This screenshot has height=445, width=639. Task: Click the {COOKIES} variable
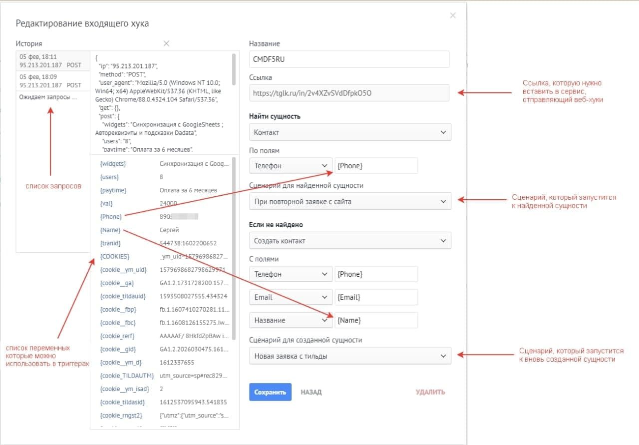115,256
